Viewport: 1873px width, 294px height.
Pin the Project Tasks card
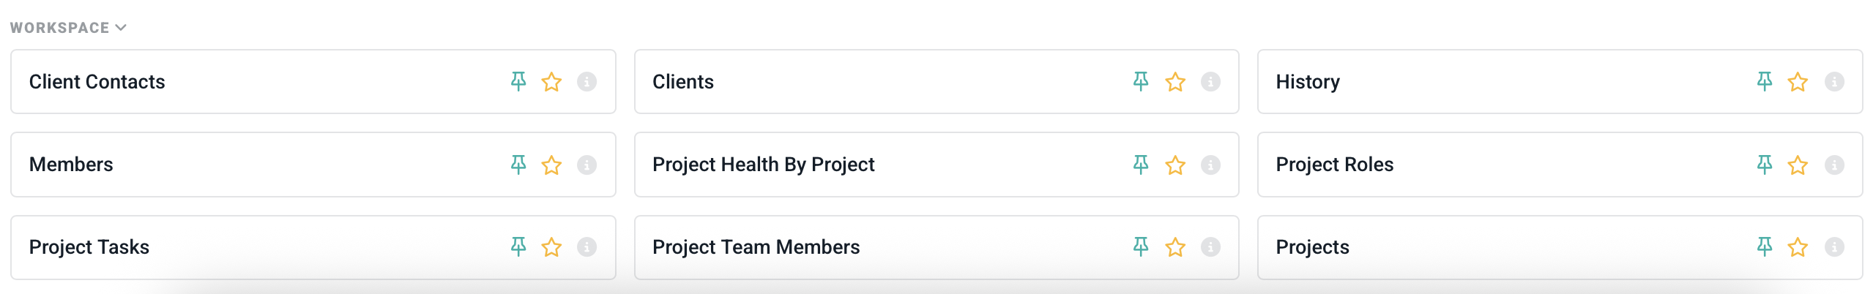(x=518, y=247)
